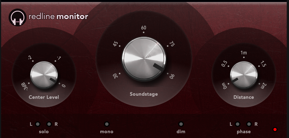
Task: Set Soundstage to the 30 mark
Action: (116, 76)
